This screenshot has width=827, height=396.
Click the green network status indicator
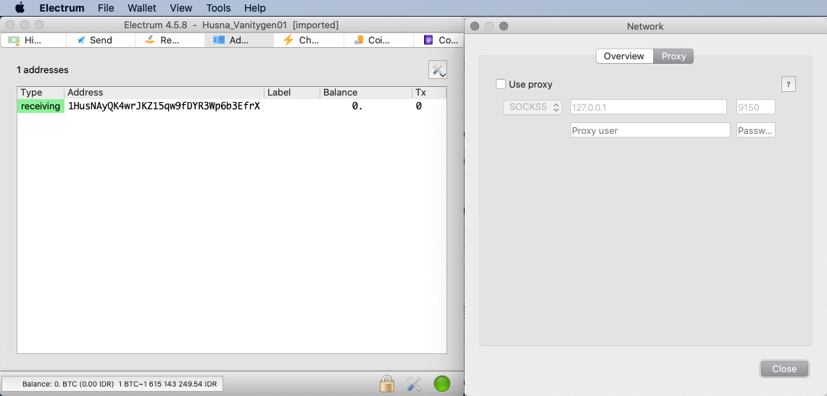click(442, 384)
